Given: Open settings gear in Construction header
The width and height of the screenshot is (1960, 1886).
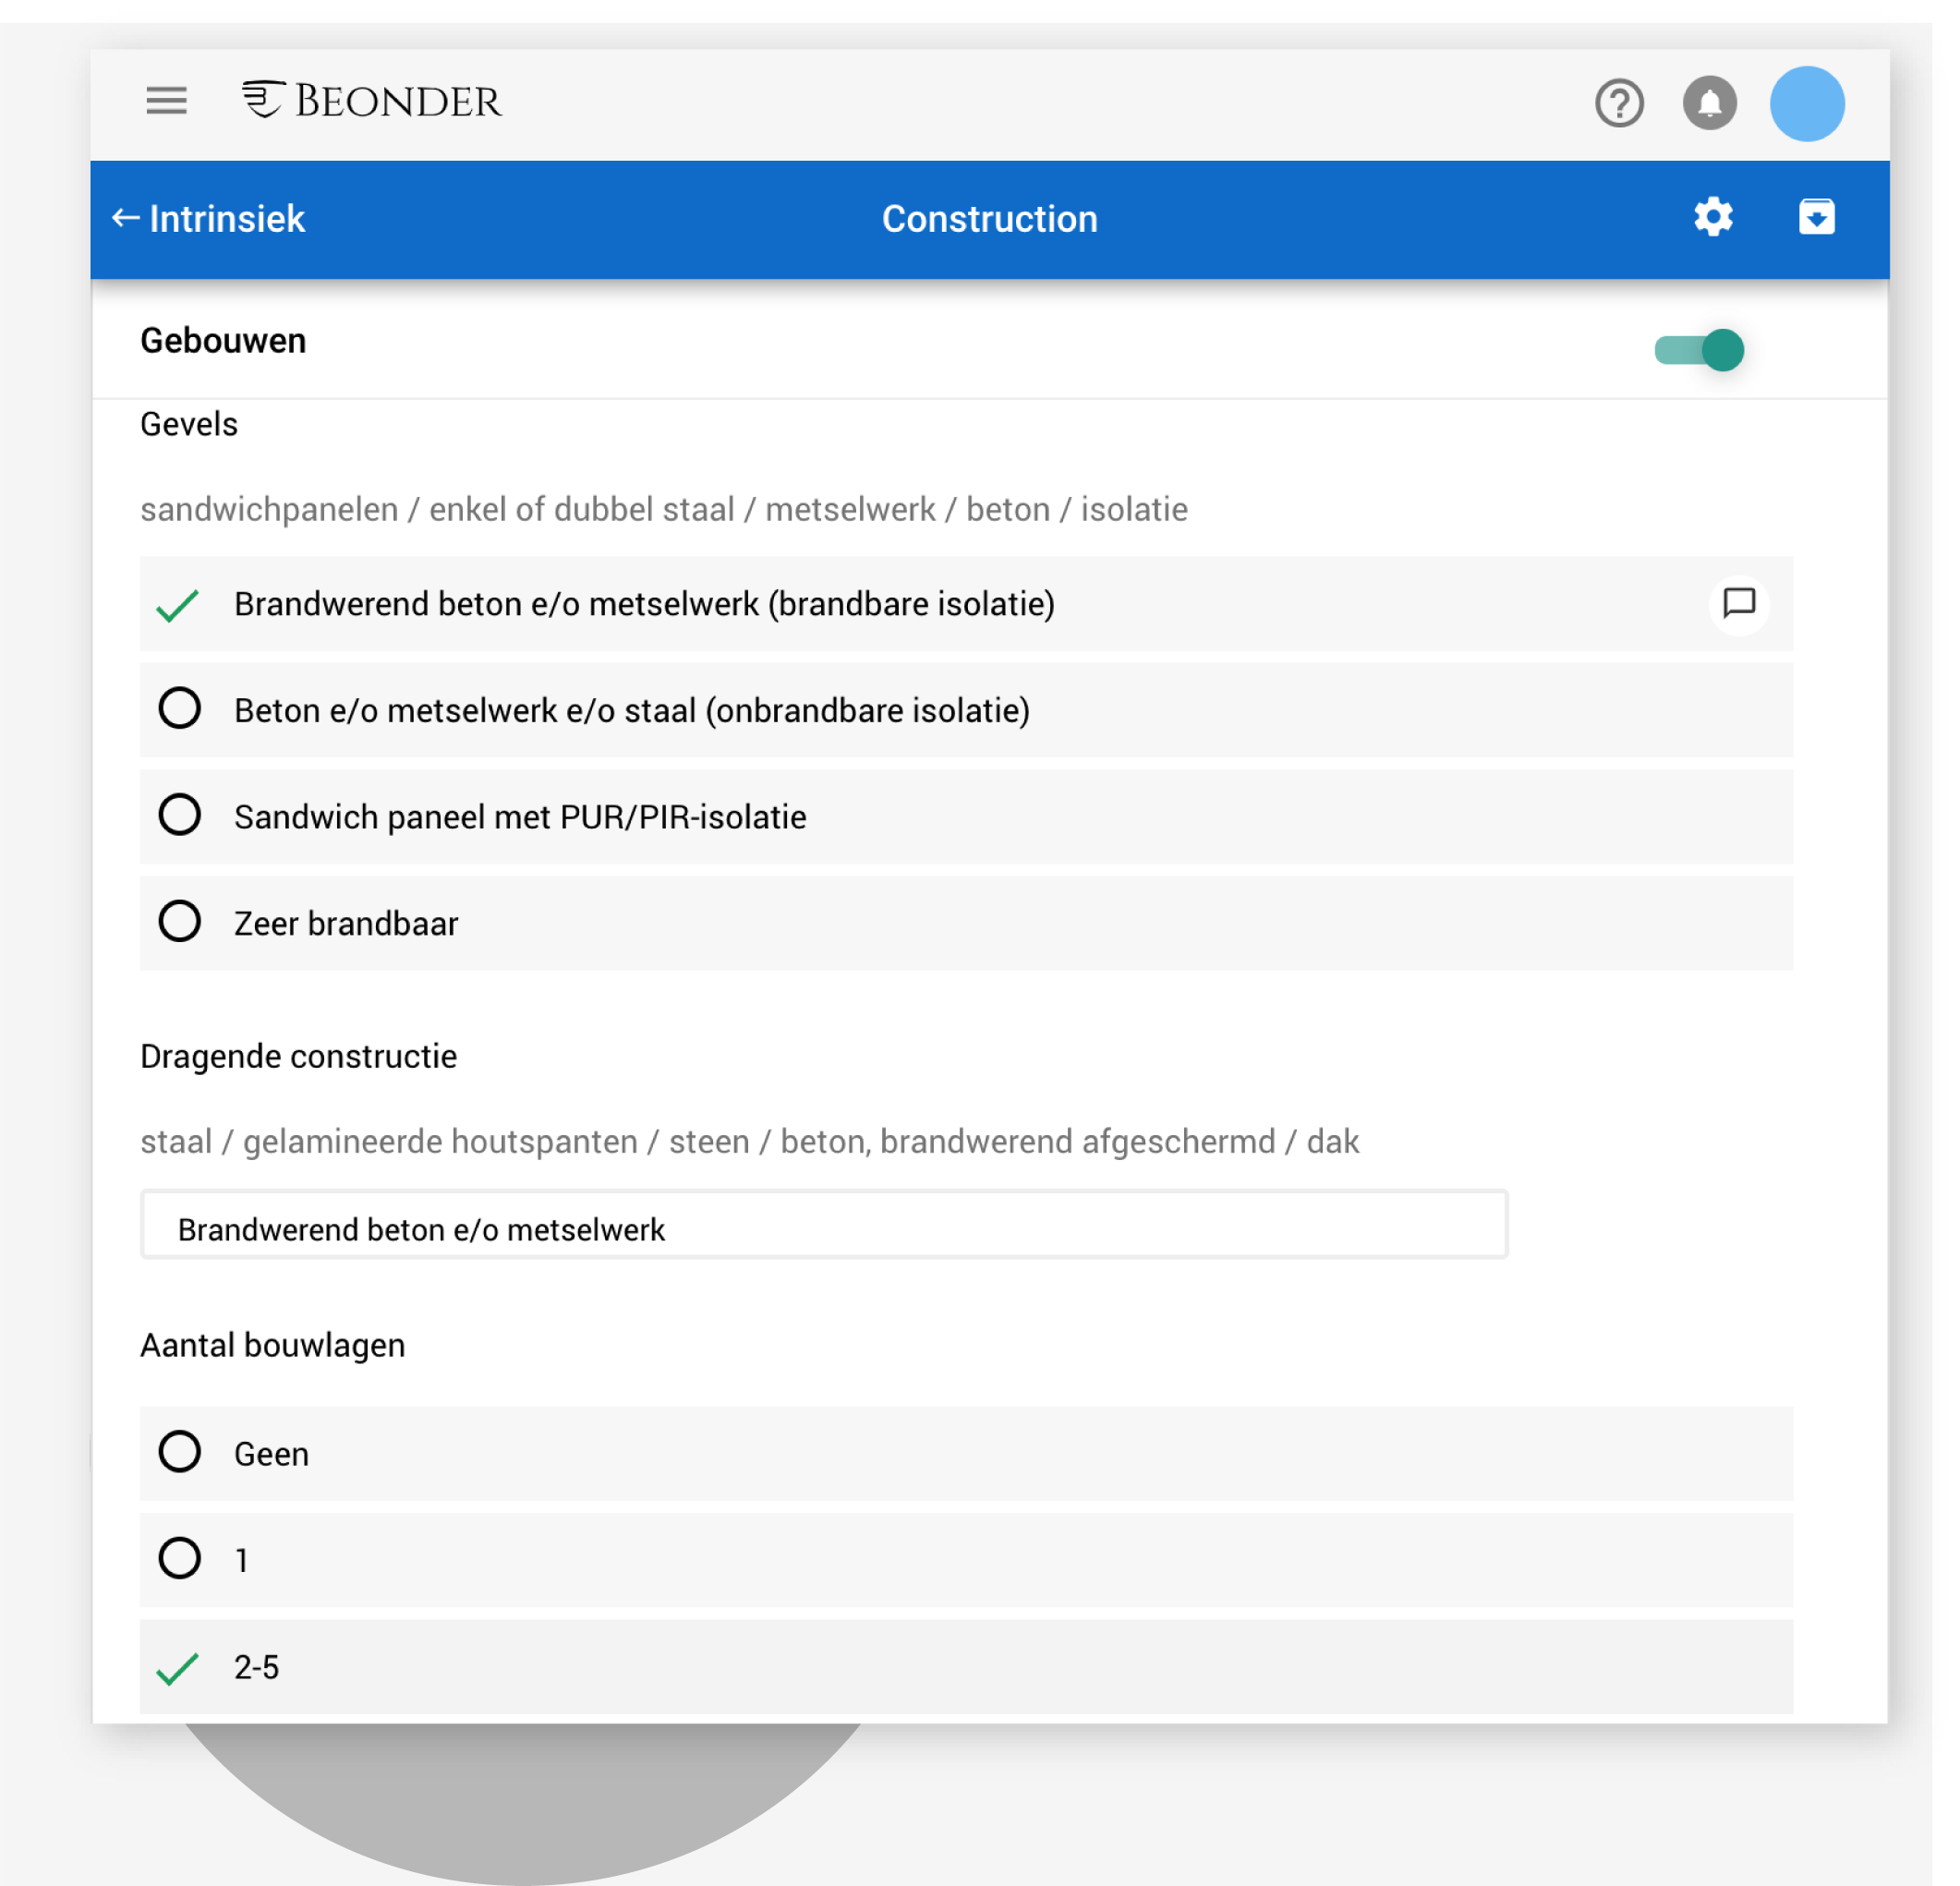Looking at the screenshot, I should pyautogui.click(x=1712, y=217).
